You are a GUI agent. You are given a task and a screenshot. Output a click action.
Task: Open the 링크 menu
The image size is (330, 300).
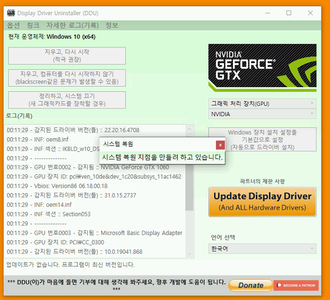[33, 25]
